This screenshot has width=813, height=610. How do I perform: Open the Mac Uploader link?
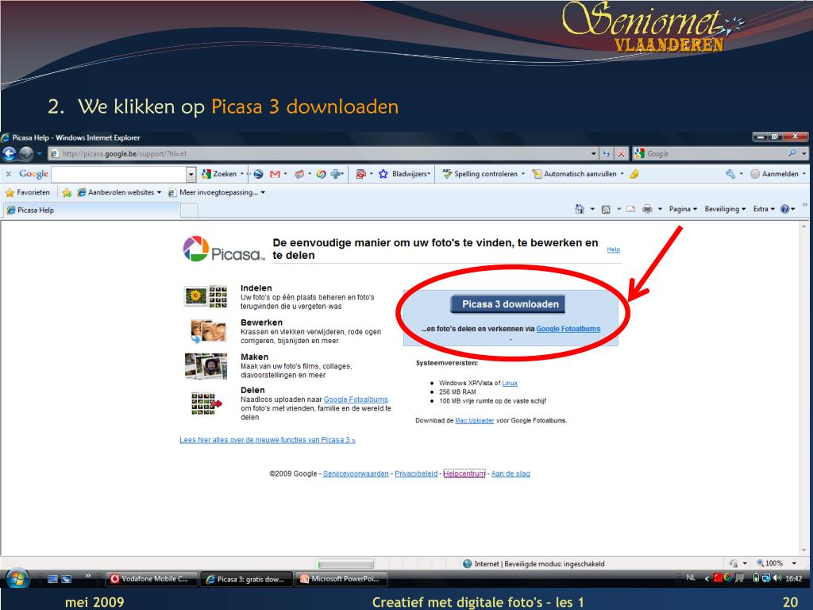[475, 421]
